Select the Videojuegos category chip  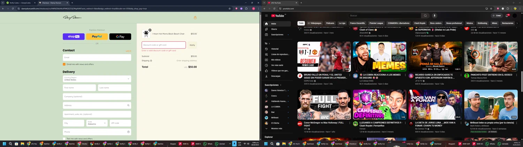314,23
